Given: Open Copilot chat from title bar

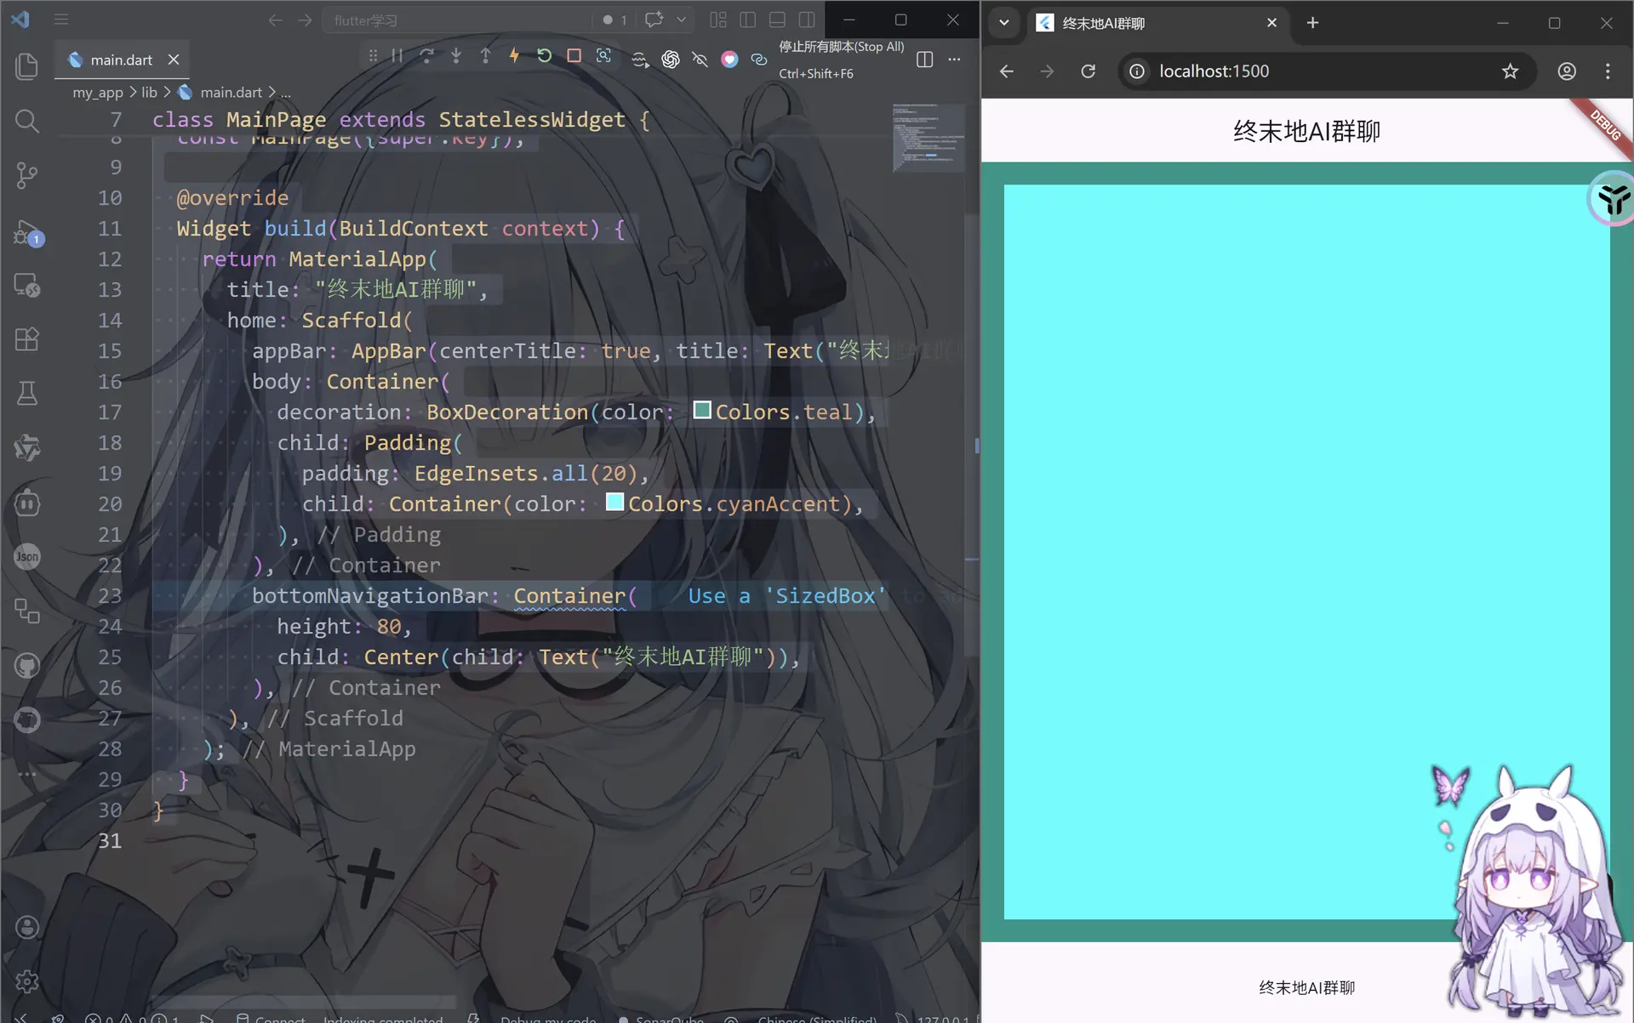Looking at the screenshot, I should (654, 20).
